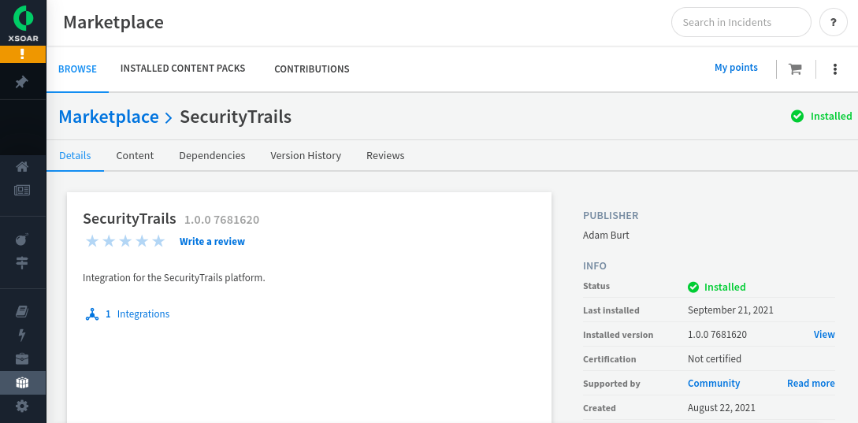Click the SecurityTrails card title
Image resolution: width=858 pixels, height=423 pixels.
130,219
